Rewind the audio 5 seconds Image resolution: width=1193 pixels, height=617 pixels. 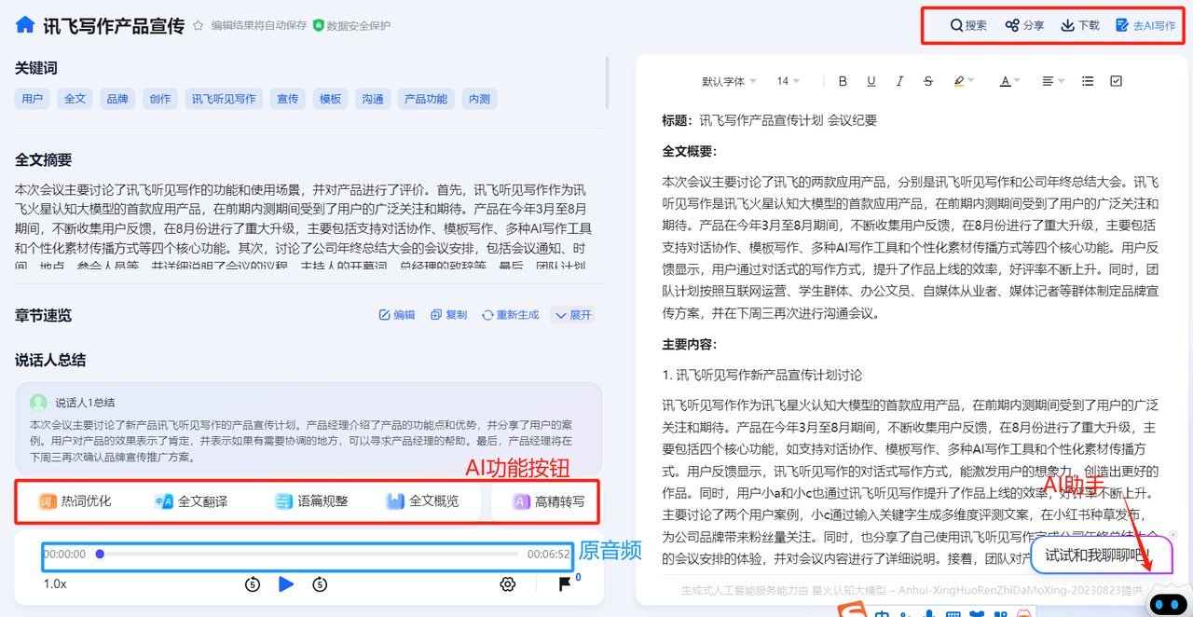click(x=253, y=584)
